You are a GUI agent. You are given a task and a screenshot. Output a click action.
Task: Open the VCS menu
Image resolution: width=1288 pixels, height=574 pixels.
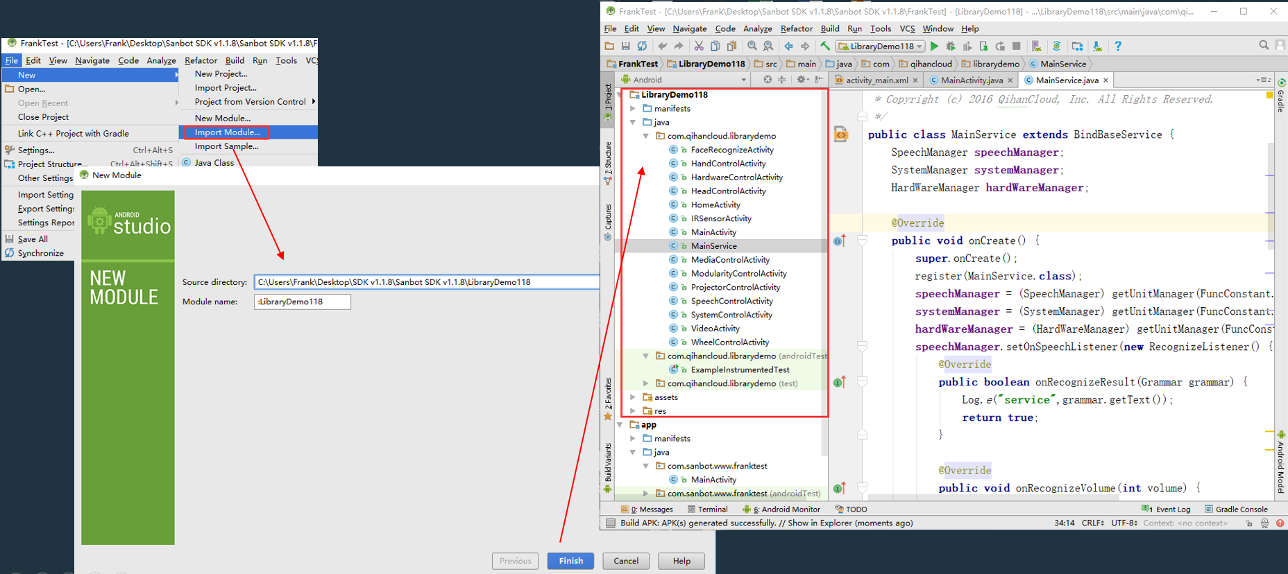pyautogui.click(x=907, y=28)
